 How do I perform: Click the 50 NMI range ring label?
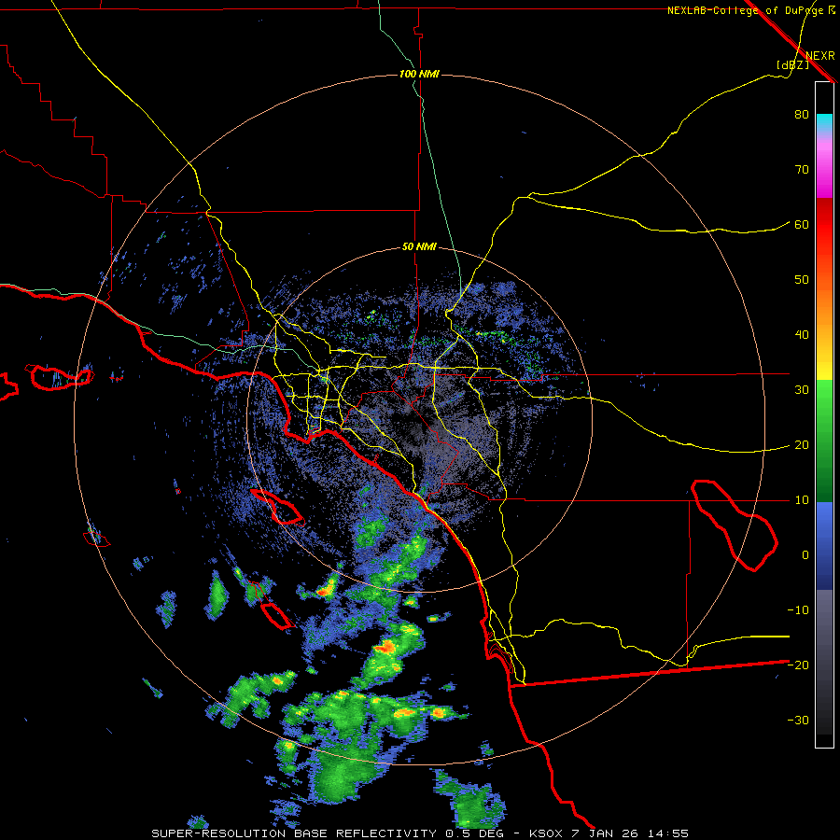tap(419, 247)
